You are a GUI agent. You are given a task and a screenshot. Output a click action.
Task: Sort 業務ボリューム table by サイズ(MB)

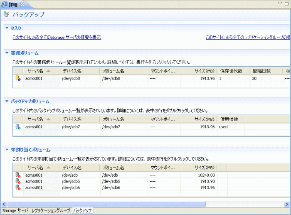coord(199,71)
